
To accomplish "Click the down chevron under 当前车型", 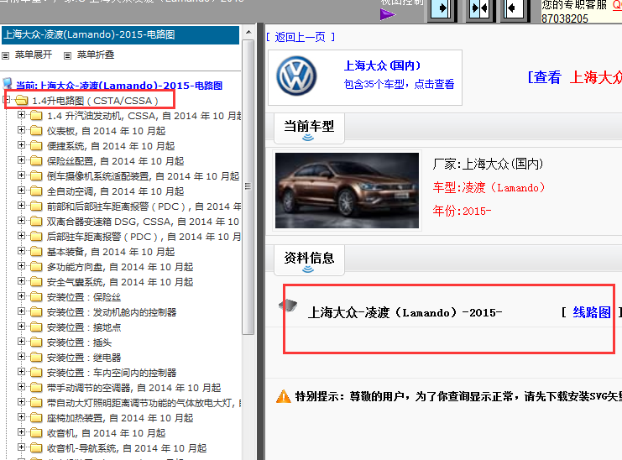I will pyautogui.click(x=308, y=138).
